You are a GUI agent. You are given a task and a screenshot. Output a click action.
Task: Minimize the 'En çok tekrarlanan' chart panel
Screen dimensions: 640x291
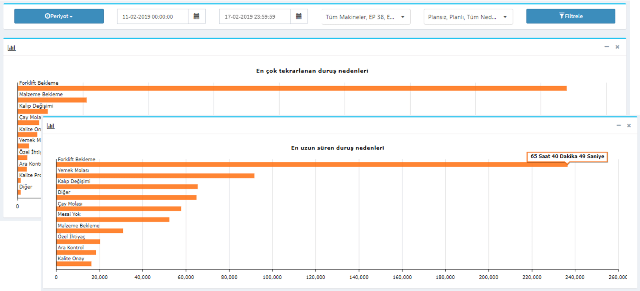coord(607,47)
